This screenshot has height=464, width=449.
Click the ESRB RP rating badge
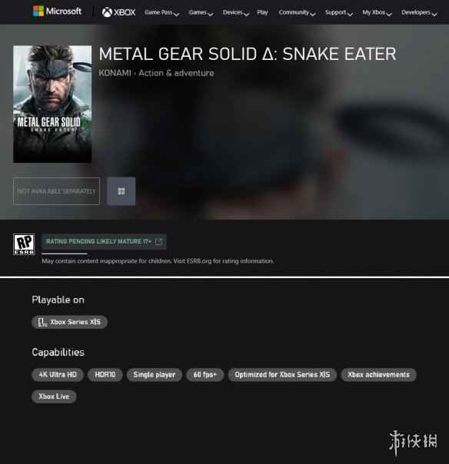[x=24, y=244]
